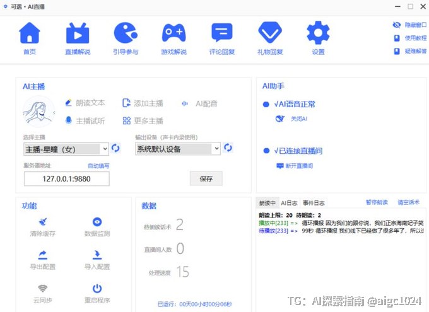Click 已运行 runtime text
Screen dimensions: 429x312
click(x=195, y=304)
